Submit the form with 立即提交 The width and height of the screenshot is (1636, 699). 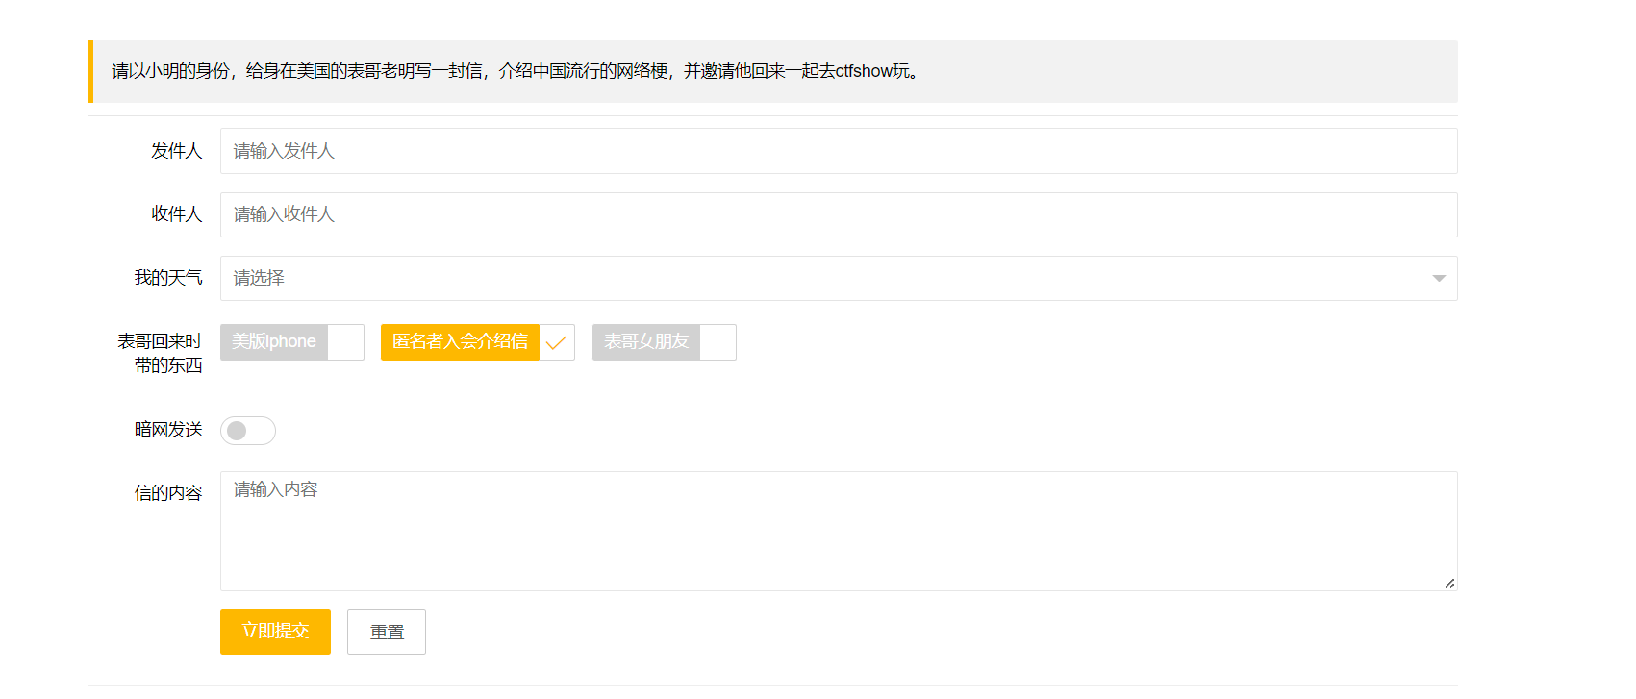275,632
